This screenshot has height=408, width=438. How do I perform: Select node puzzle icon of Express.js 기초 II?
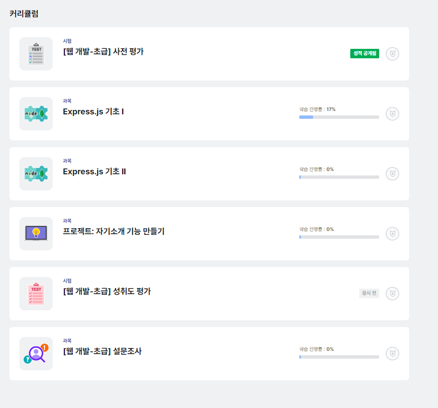click(x=36, y=174)
